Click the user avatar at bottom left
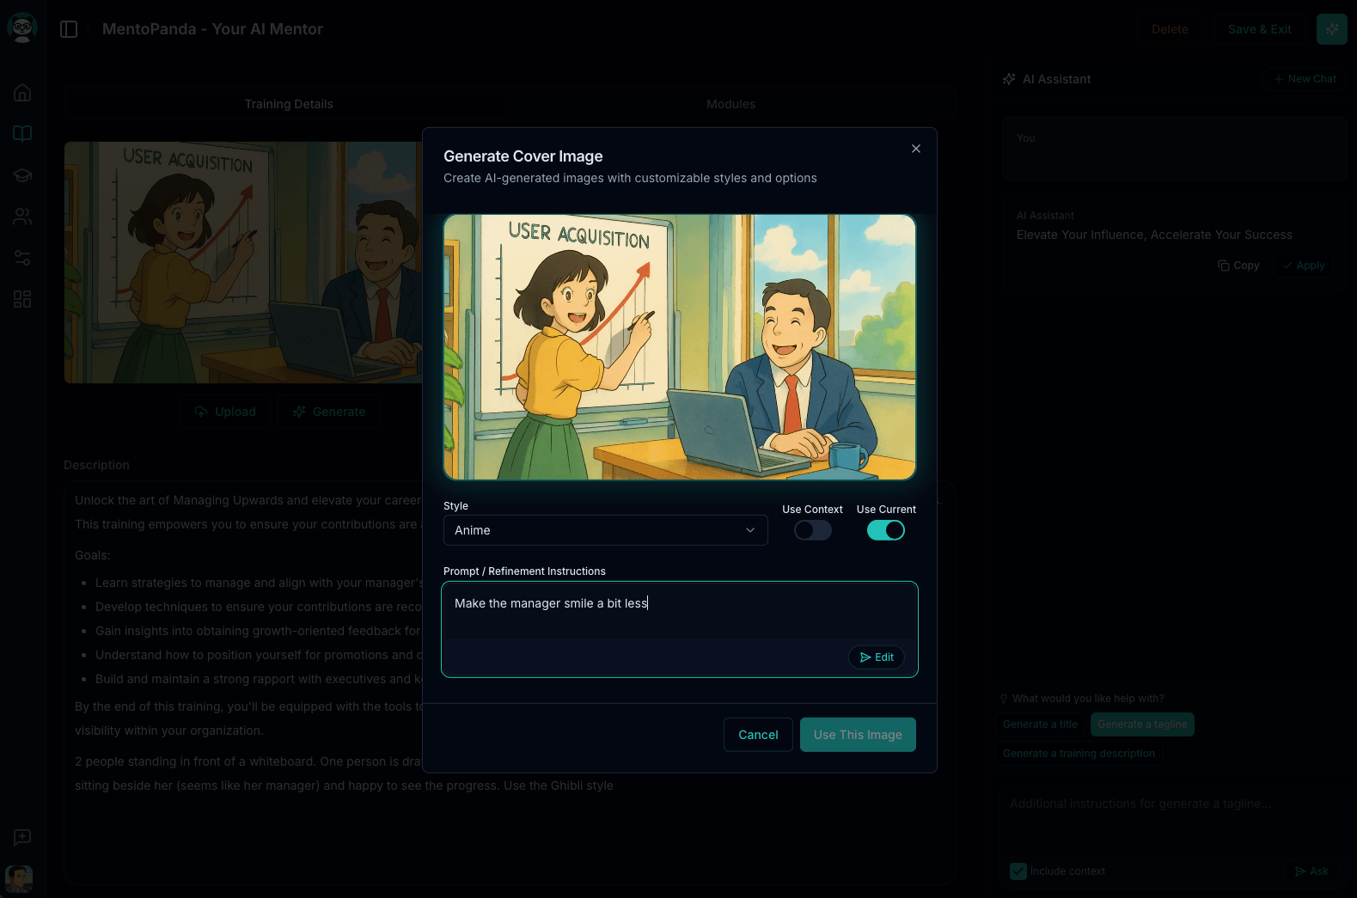This screenshot has height=898, width=1357. click(x=19, y=878)
